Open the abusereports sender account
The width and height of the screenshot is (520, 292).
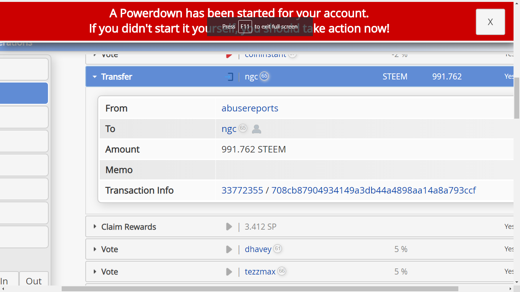coord(250,108)
